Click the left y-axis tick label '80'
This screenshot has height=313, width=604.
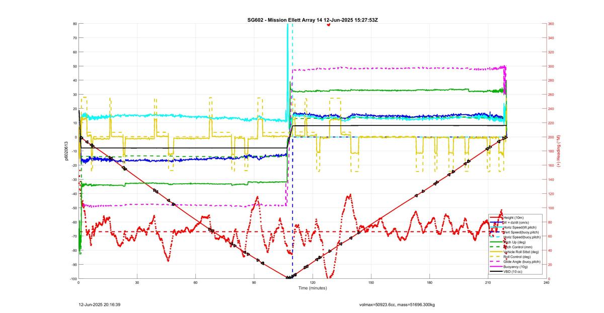click(x=75, y=24)
